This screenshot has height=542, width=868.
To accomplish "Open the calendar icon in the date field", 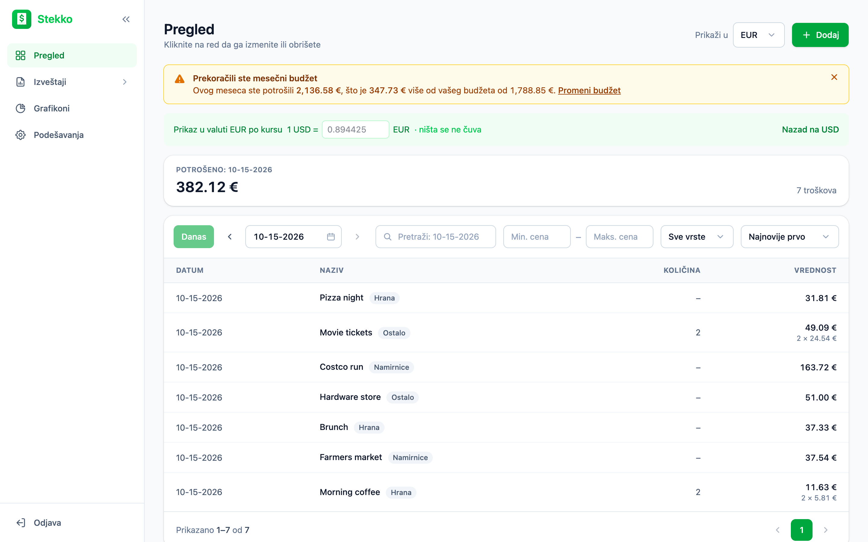I will 331,237.
